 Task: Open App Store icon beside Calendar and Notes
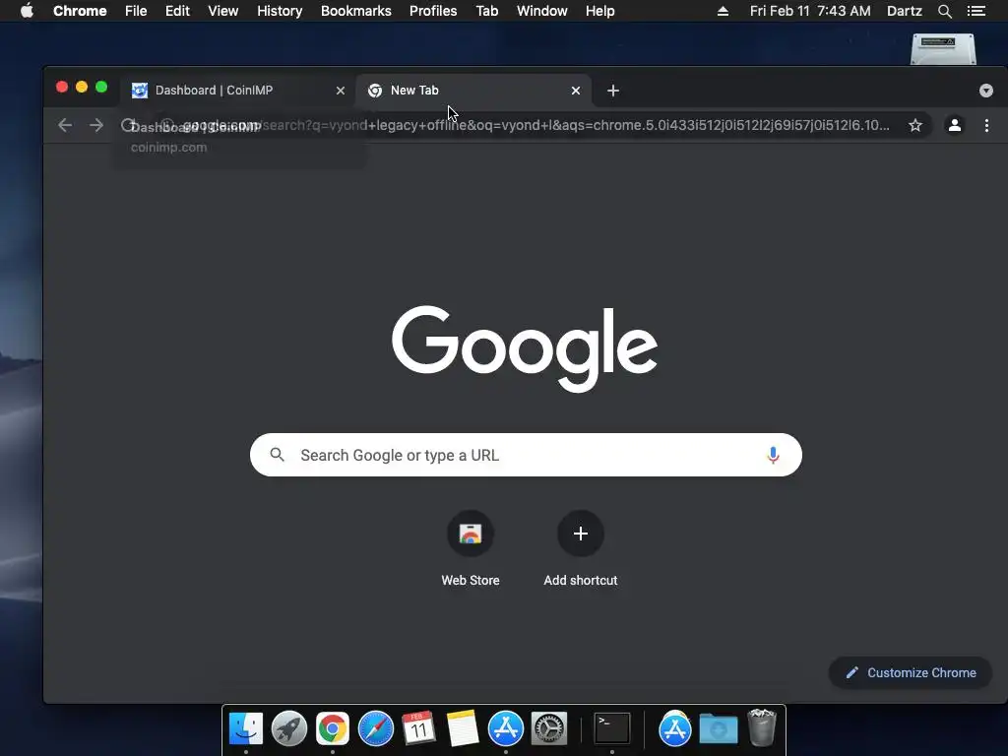pos(506,728)
